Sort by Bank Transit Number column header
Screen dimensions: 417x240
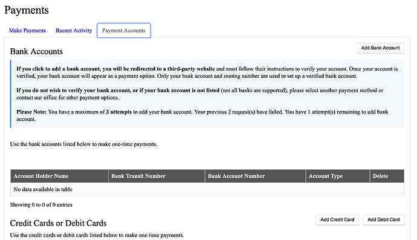[x=157, y=176]
